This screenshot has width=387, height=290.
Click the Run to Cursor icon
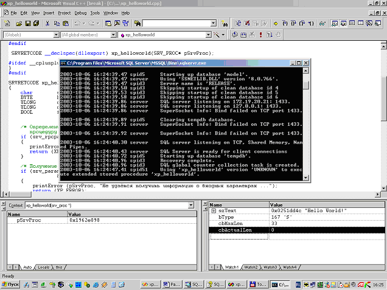(311, 24)
